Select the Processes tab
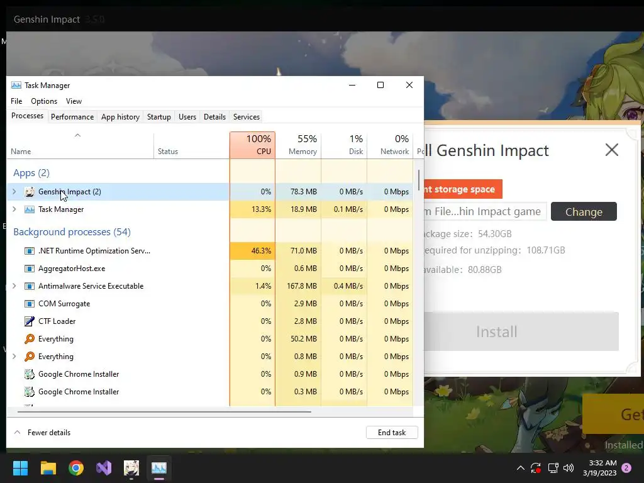 [x=28, y=116]
